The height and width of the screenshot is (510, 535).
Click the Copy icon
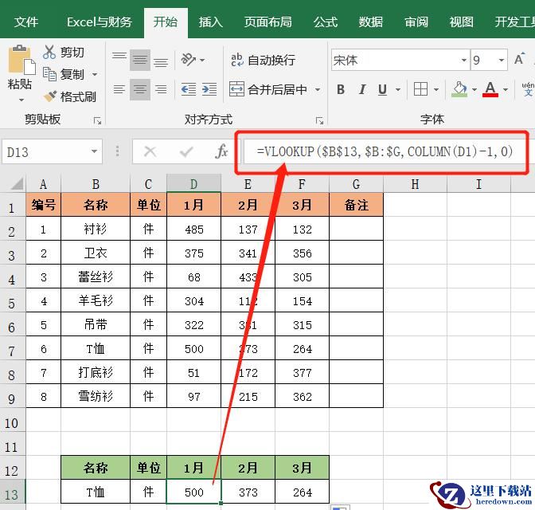(x=49, y=74)
